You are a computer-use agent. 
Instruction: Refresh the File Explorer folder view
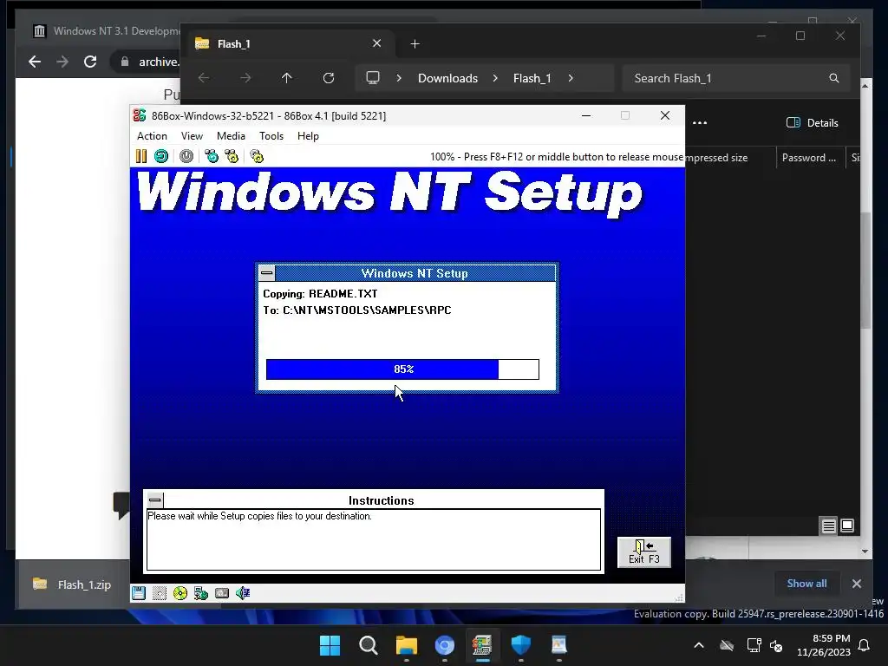(x=329, y=78)
